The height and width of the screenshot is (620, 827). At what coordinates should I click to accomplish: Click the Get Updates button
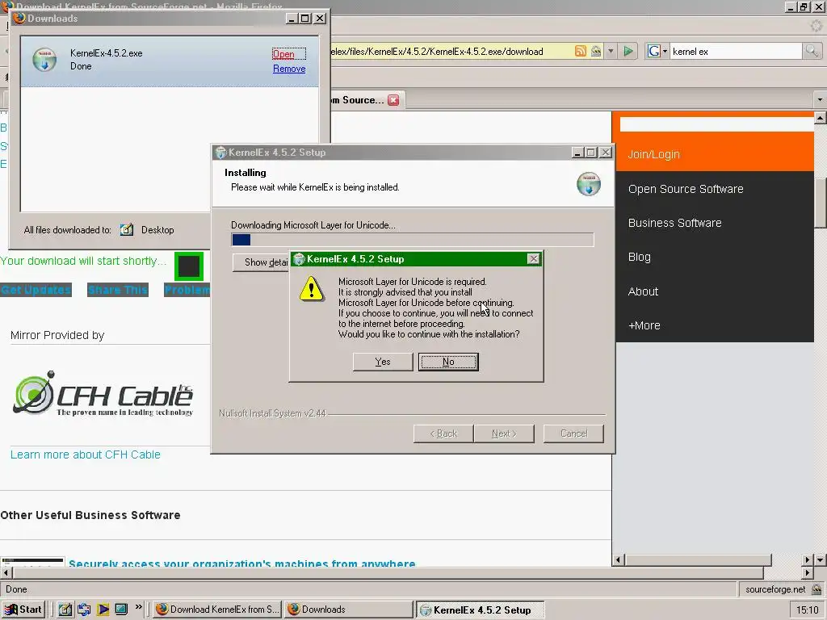pyautogui.click(x=36, y=290)
